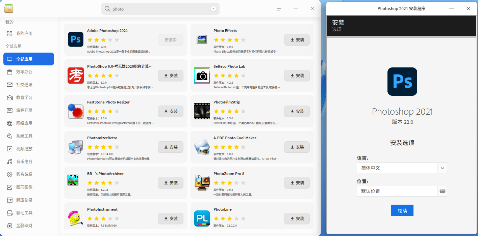Click the 默认位置 location field

pyautogui.click(x=397, y=191)
